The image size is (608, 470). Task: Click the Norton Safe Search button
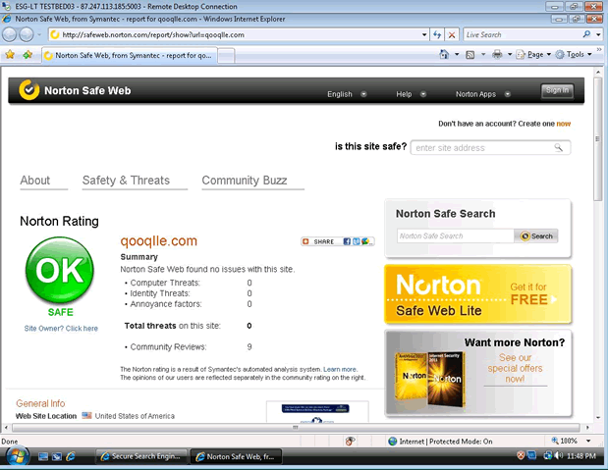537,235
